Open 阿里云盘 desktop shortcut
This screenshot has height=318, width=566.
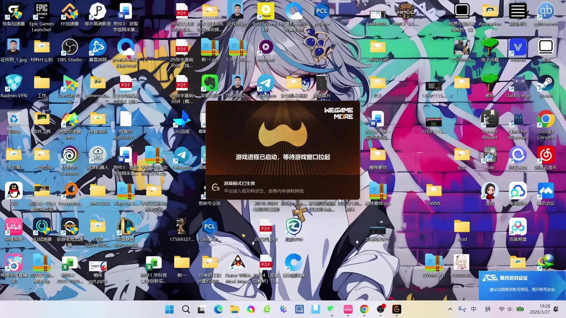pos(518,158)
